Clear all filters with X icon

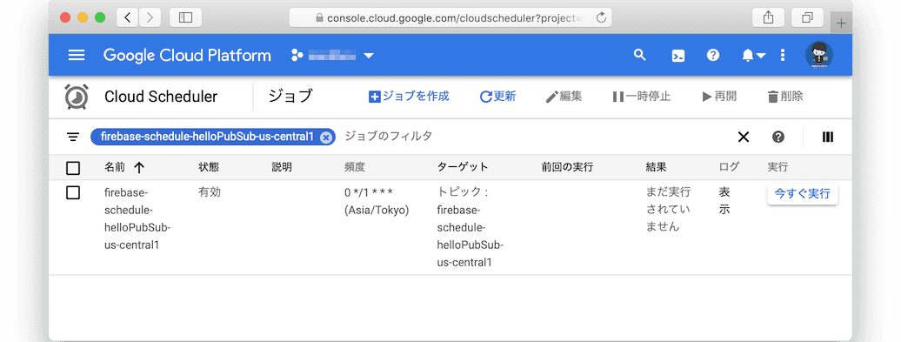744,137
